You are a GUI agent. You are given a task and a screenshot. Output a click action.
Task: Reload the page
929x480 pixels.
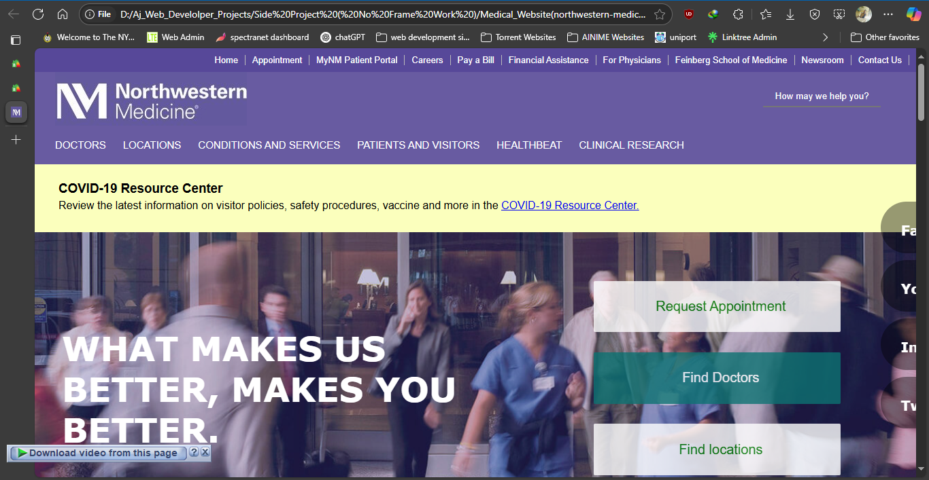point(38,13)
